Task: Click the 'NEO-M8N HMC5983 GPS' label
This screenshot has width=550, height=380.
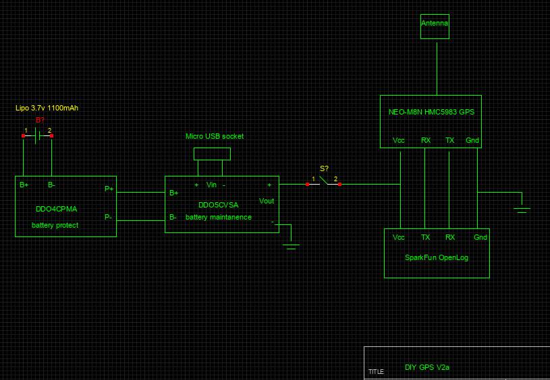Action: tap(431, 113)
